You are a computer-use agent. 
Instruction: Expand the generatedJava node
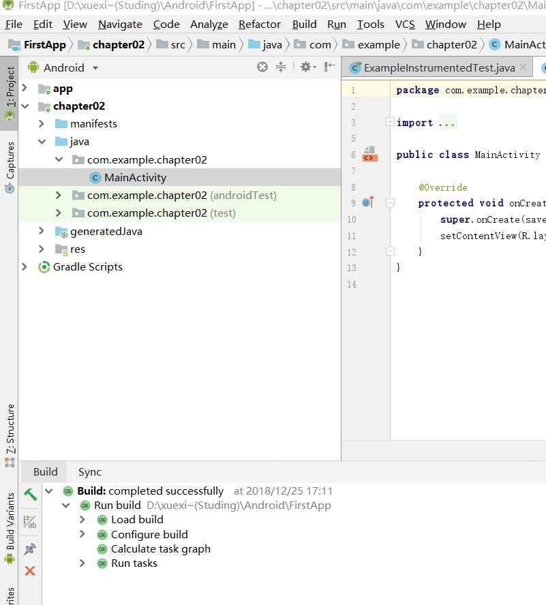point(42,231)
